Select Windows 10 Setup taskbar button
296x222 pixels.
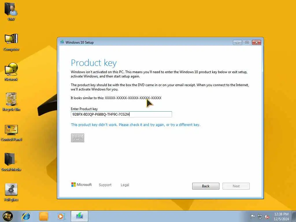coord(79,216)
